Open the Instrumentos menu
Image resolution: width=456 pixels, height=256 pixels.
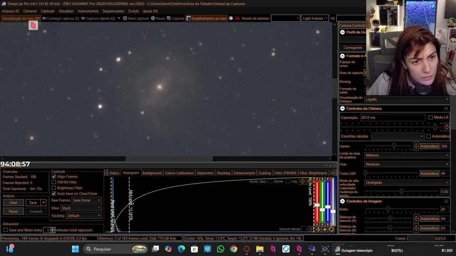coord(88,11)
